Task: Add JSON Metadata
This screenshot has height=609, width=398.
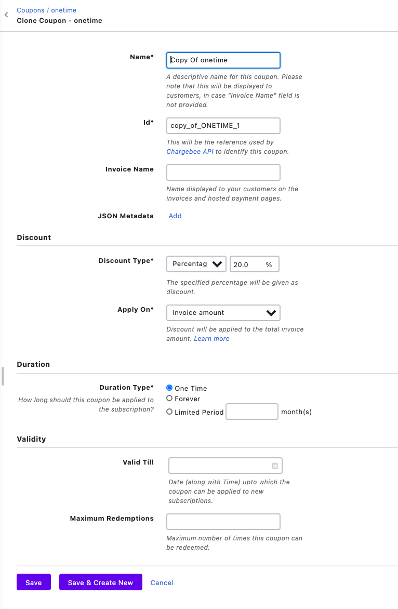Action: [175, 216]
